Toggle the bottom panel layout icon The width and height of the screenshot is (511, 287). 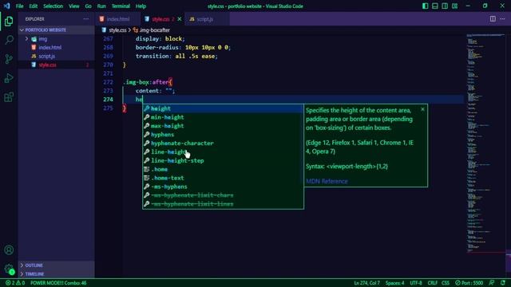[x=434, y=6]
